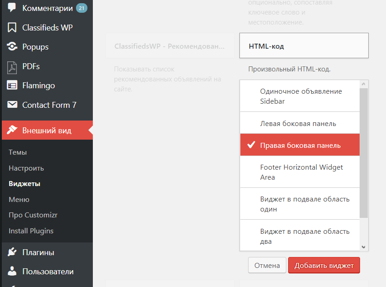Open Install Plugins submenu link
386x287 pixels.
click(31, 231)
